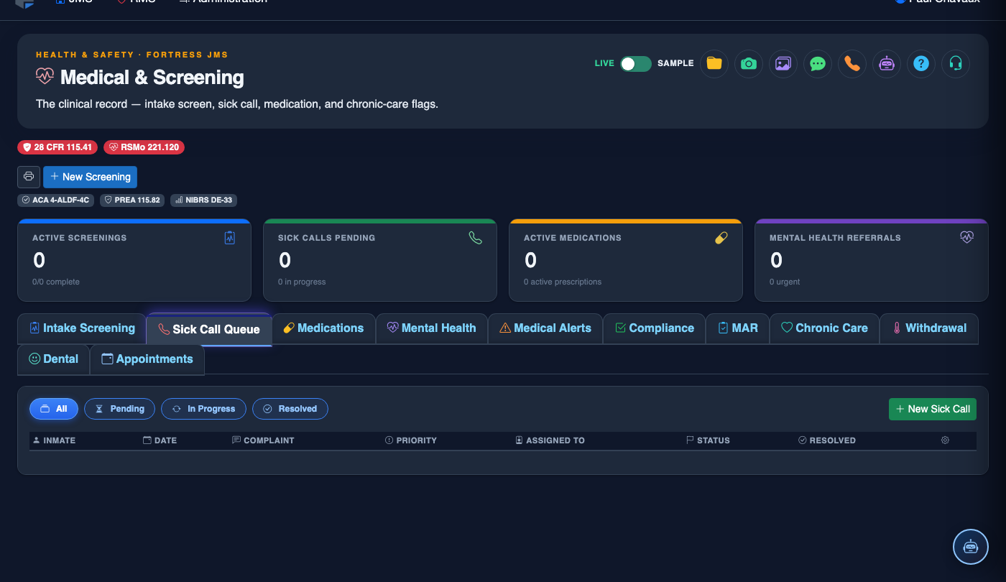Switch to the Intake Screening tab
1006x582 pixels.
point(82,328)
